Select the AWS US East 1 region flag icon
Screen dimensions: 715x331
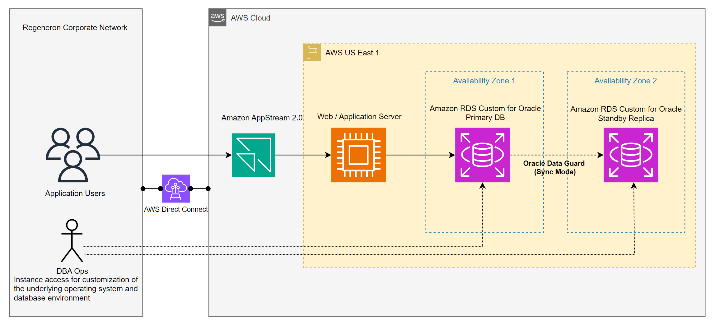tap(312, 53)
